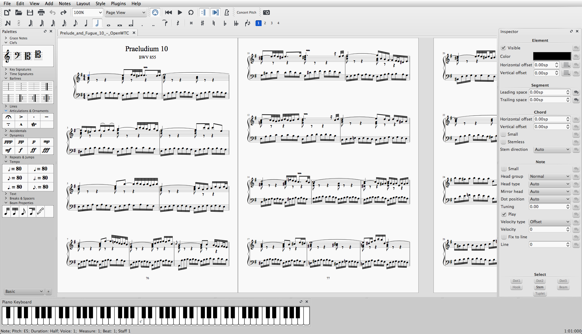The width and height of the screenshot is (582, 334).
Task: Open the Page View dropdown
Action: coord(125,12)
